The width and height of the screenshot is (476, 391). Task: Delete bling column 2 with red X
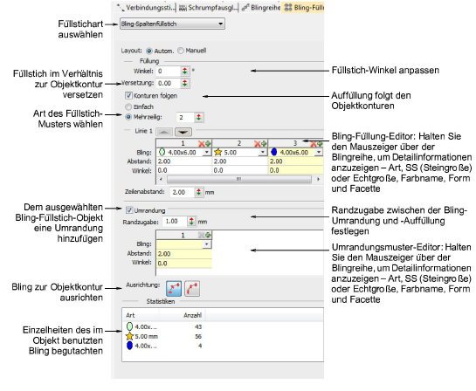258,143
